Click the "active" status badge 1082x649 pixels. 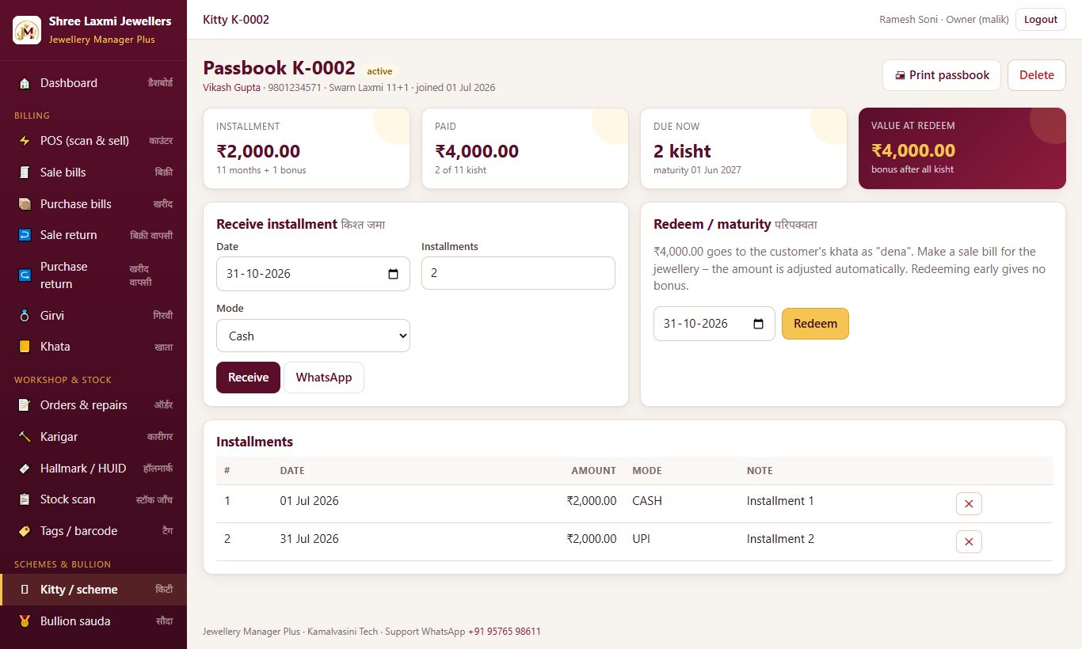coord(379,71)
